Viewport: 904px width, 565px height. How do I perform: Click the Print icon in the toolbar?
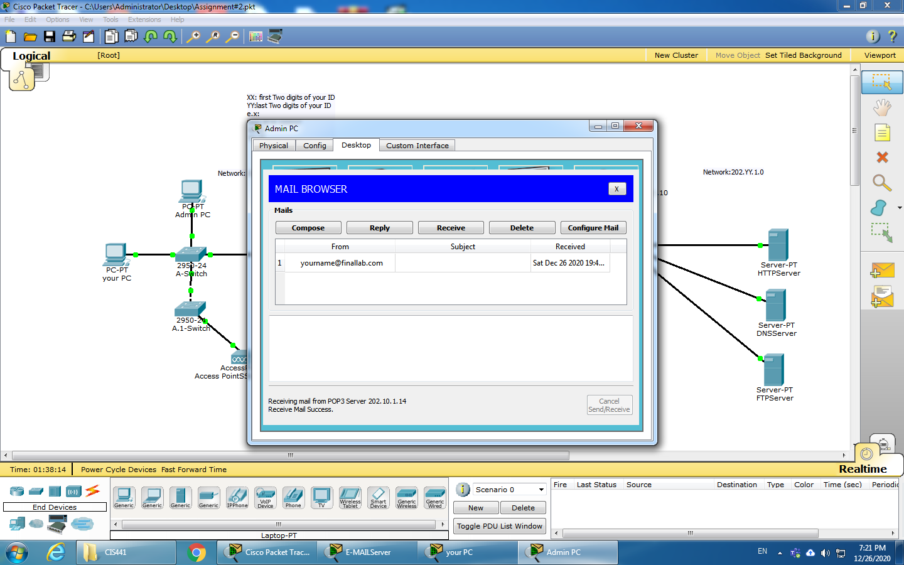(x=69, y=36)
